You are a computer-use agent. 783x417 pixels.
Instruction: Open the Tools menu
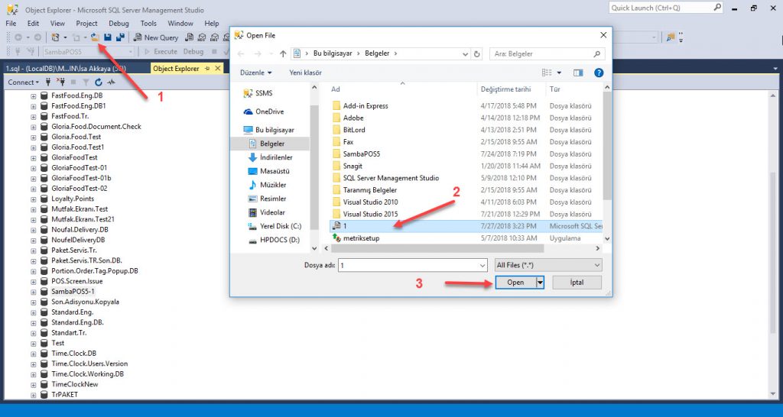click(x=148, y=24)
